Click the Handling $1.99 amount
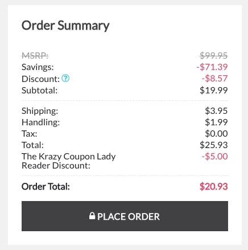 pyautogui.click(x=216, y=122)
